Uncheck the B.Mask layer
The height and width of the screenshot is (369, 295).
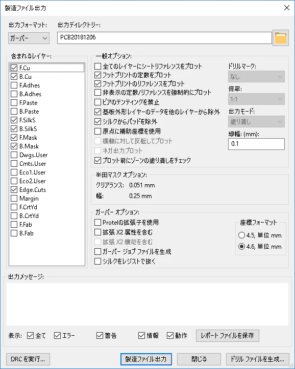(14, 146)
